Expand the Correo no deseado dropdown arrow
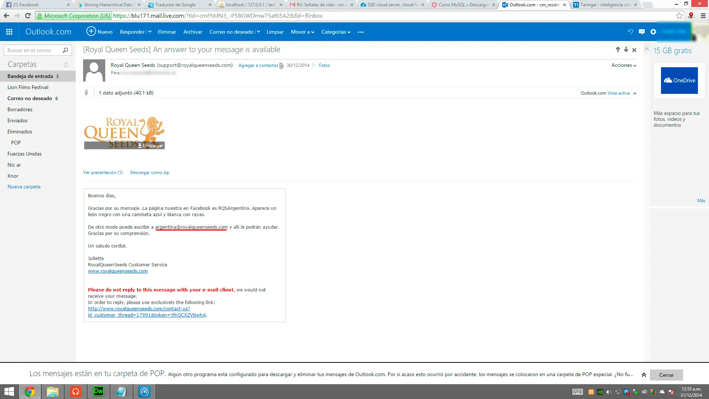The height and width of the screenshot is (399, 709). coord(258,32)
